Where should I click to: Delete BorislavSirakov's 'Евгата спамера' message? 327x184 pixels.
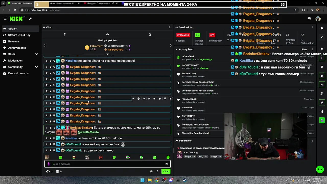pos(46,128)
